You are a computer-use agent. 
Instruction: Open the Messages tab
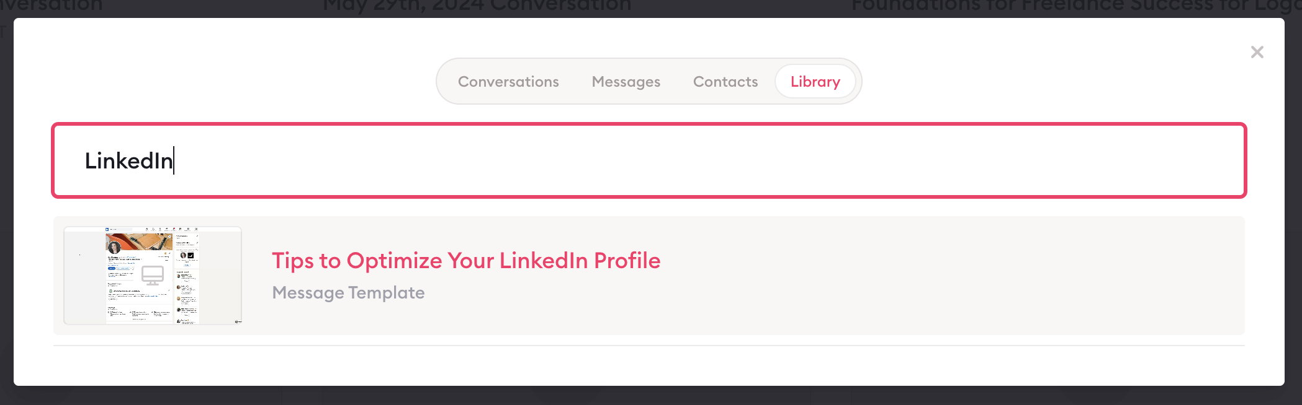click(x=626, y=82)
